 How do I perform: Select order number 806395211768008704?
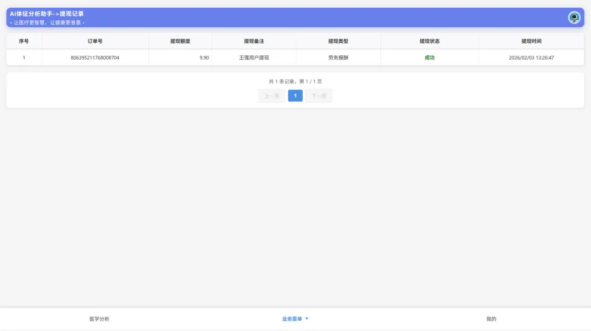tap(95, 58)
